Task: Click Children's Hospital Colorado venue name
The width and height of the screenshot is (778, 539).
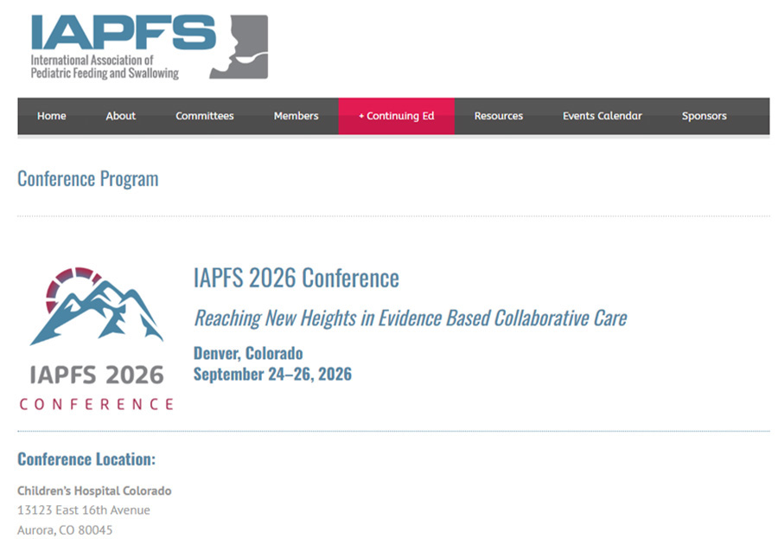Action: pos(94,491)
